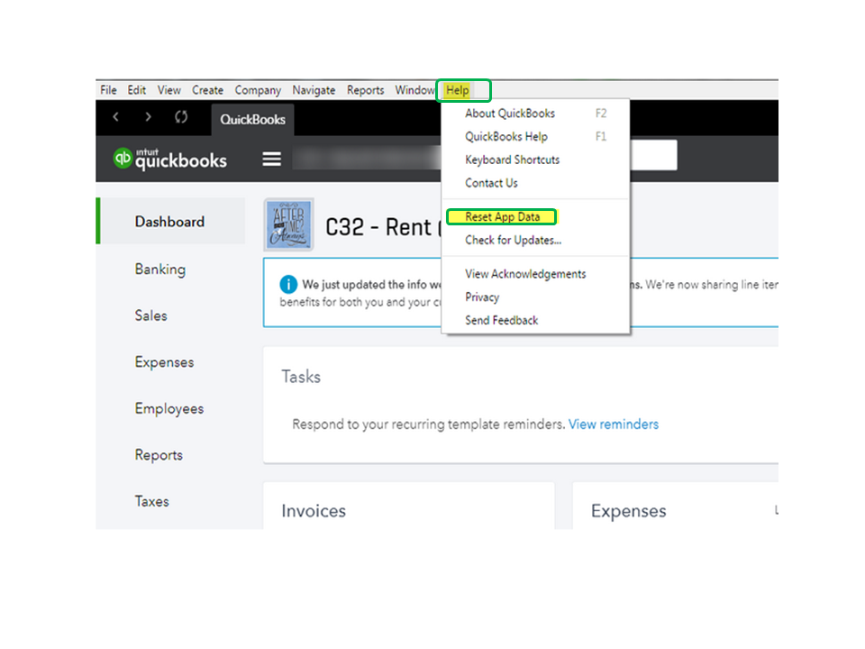Select Dashboard in the sidebar
The height and width of the screenshot is (649, 865).
(x=171, y=222)
